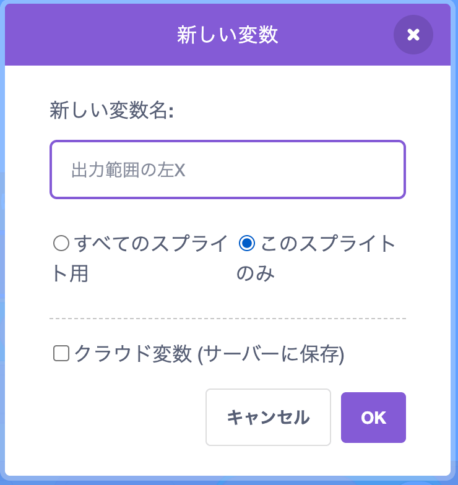Screen dimensions: 458x485
Task: Click the のみ wrapped text on the second line
Action: 256,274
